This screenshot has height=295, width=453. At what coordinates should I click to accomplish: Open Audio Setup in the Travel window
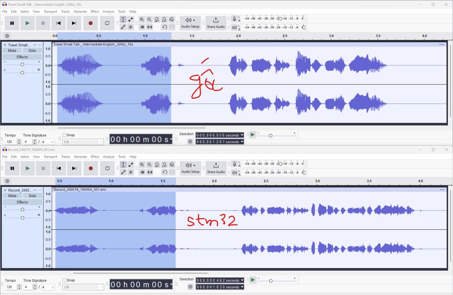point(190,23)
